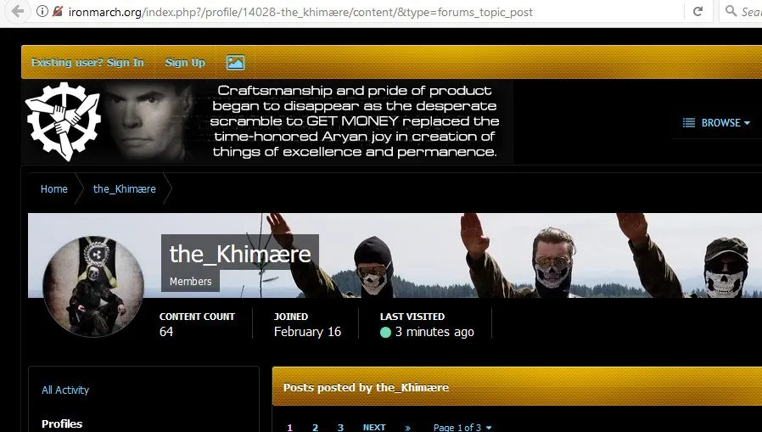Click the NEXT pagination button
The image size is (762, 432).
pyautogui.click(x=374, y=427)
